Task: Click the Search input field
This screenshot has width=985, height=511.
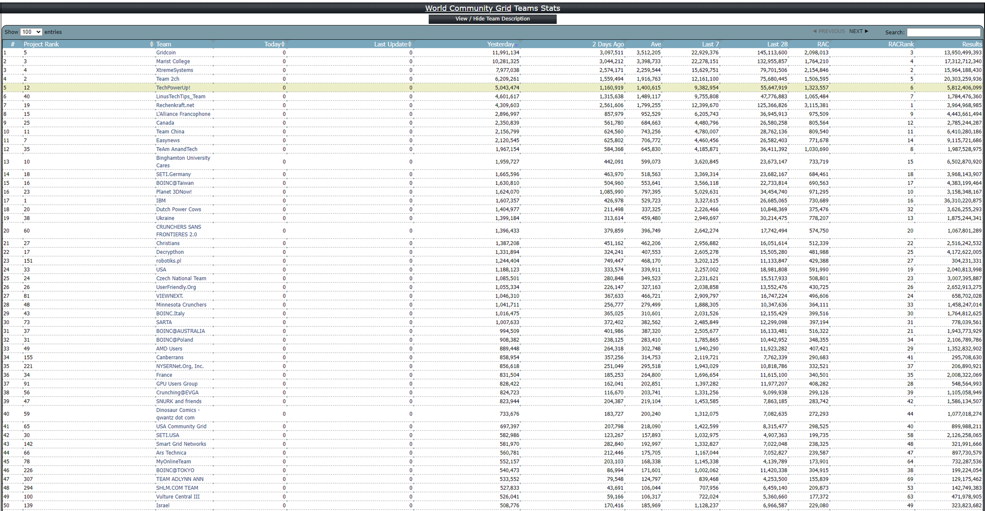Action: 943,32
